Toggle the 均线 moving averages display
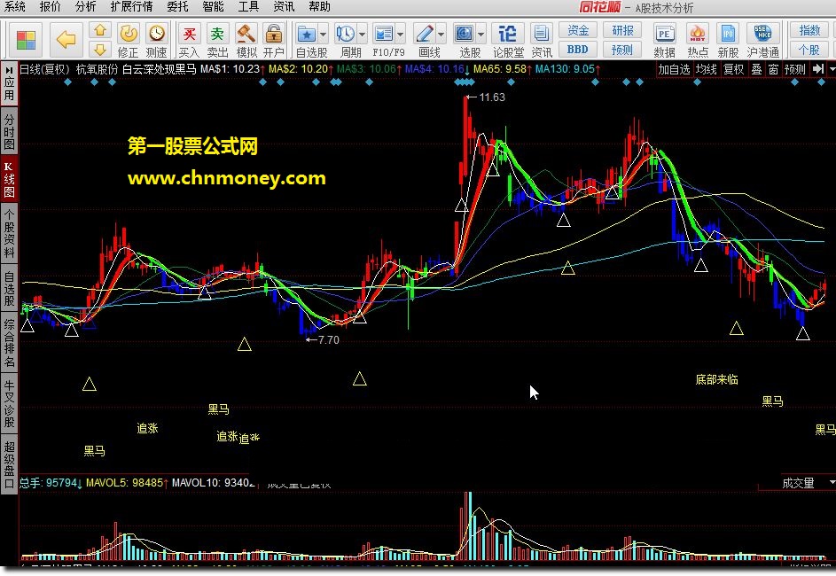Image resolution: width=836 pixels, height=576 pixels. tap(706, 69)
